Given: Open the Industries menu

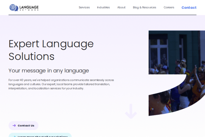Looking at the screenshot, I should (x=103, y=7).
